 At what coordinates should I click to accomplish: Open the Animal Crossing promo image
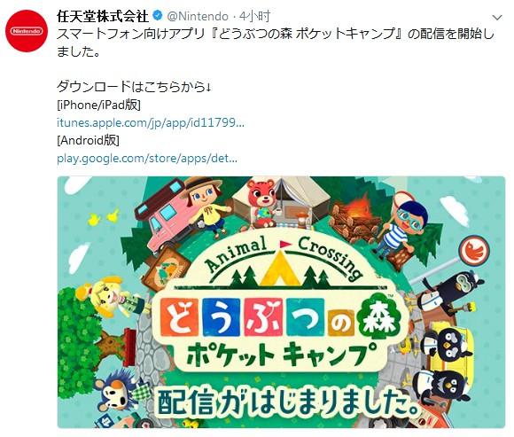coord(281,302)
